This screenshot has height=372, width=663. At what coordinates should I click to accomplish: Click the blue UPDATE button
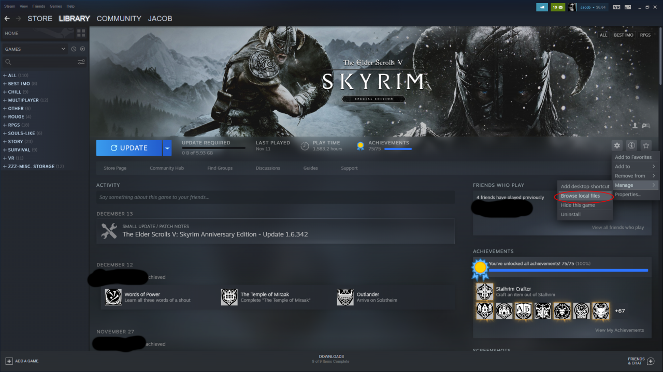click(x=129, y=148)
